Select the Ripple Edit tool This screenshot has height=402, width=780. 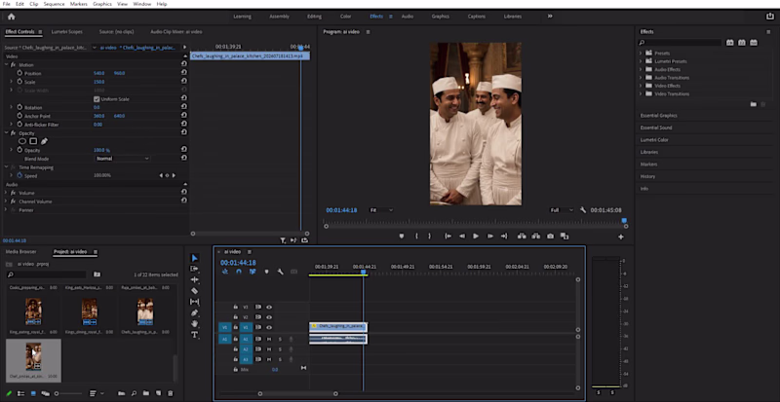194,279
